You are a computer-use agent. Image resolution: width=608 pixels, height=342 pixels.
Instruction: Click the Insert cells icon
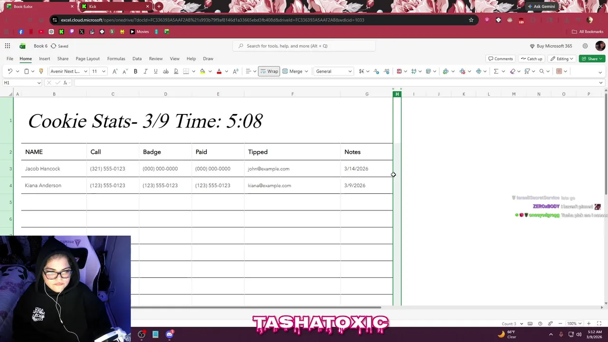click(446, 71)
